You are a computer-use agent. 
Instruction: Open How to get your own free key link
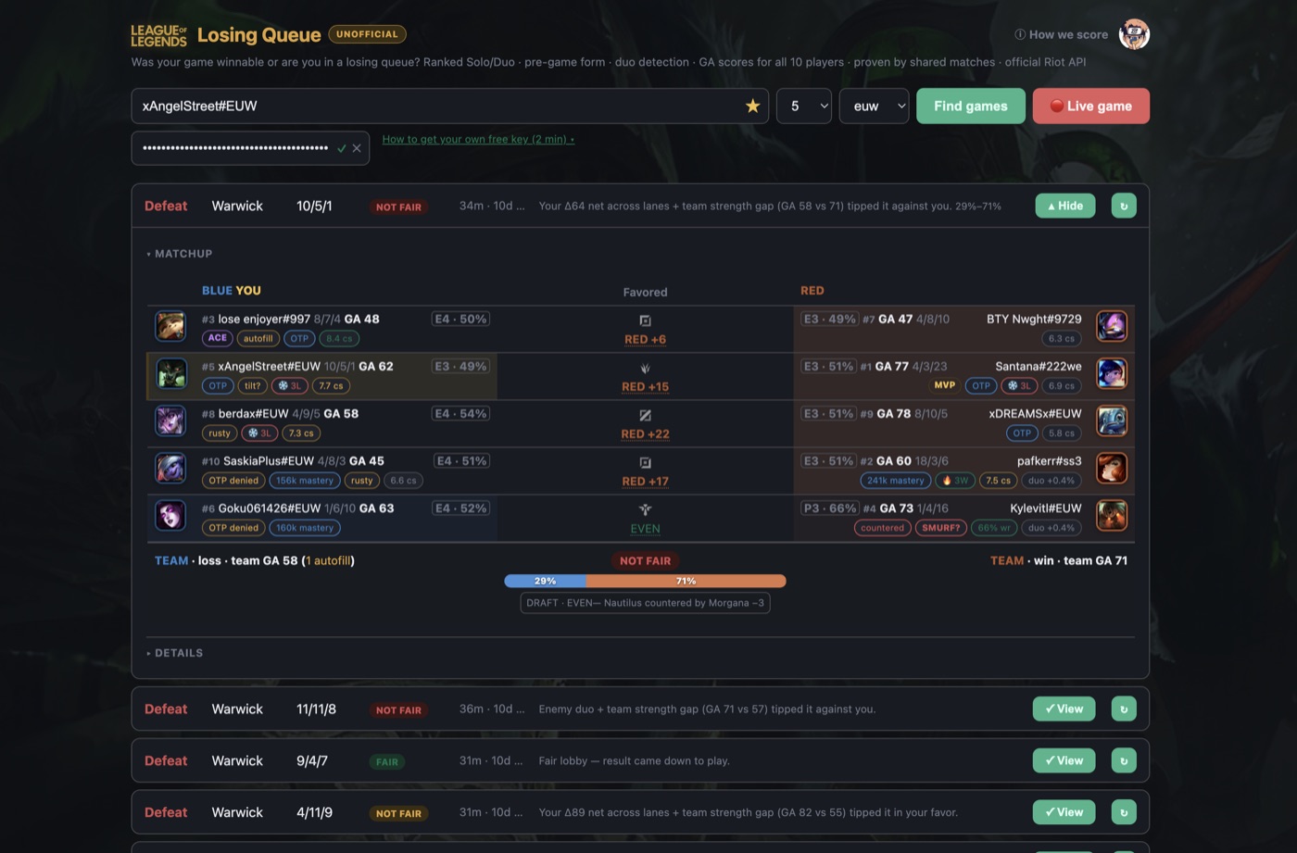click(478, 140)
